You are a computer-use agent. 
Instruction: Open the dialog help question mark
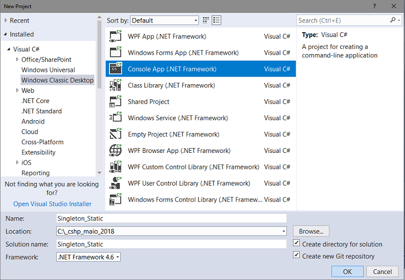(x=374, y=6)
